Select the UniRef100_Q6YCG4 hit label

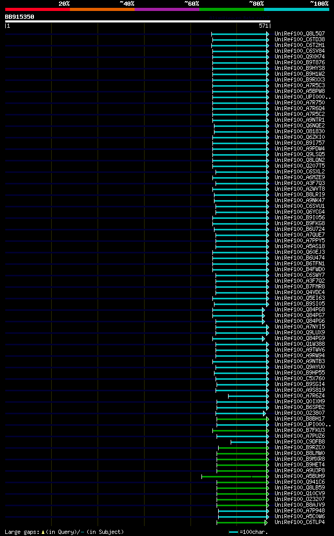[x=300, y=212]
